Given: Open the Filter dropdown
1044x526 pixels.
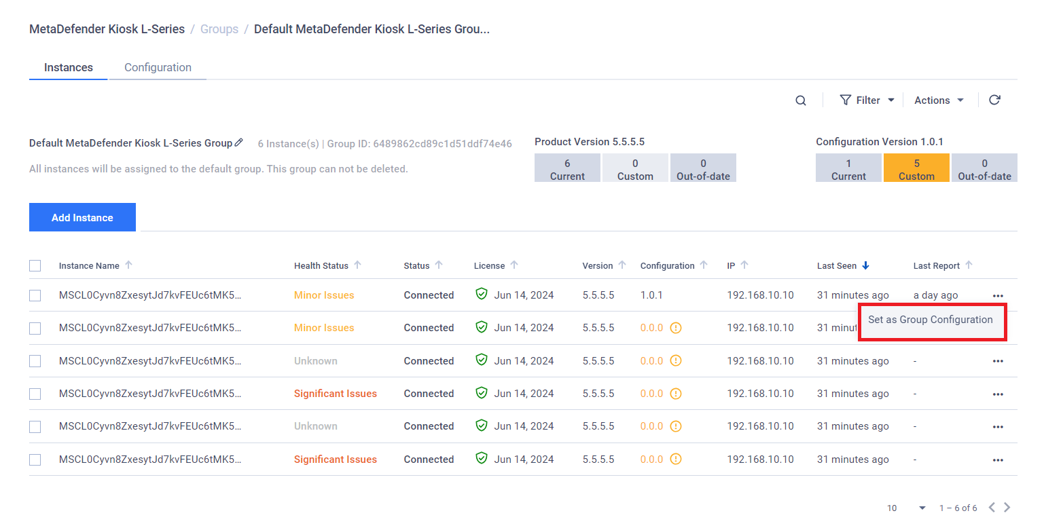Looking at the screenshot, I should click(x=867, y=100).
